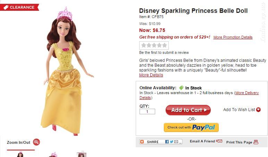Click the Email A Friend envelope icon
This screenshot has height=157, width=268.
click(219, 141)
